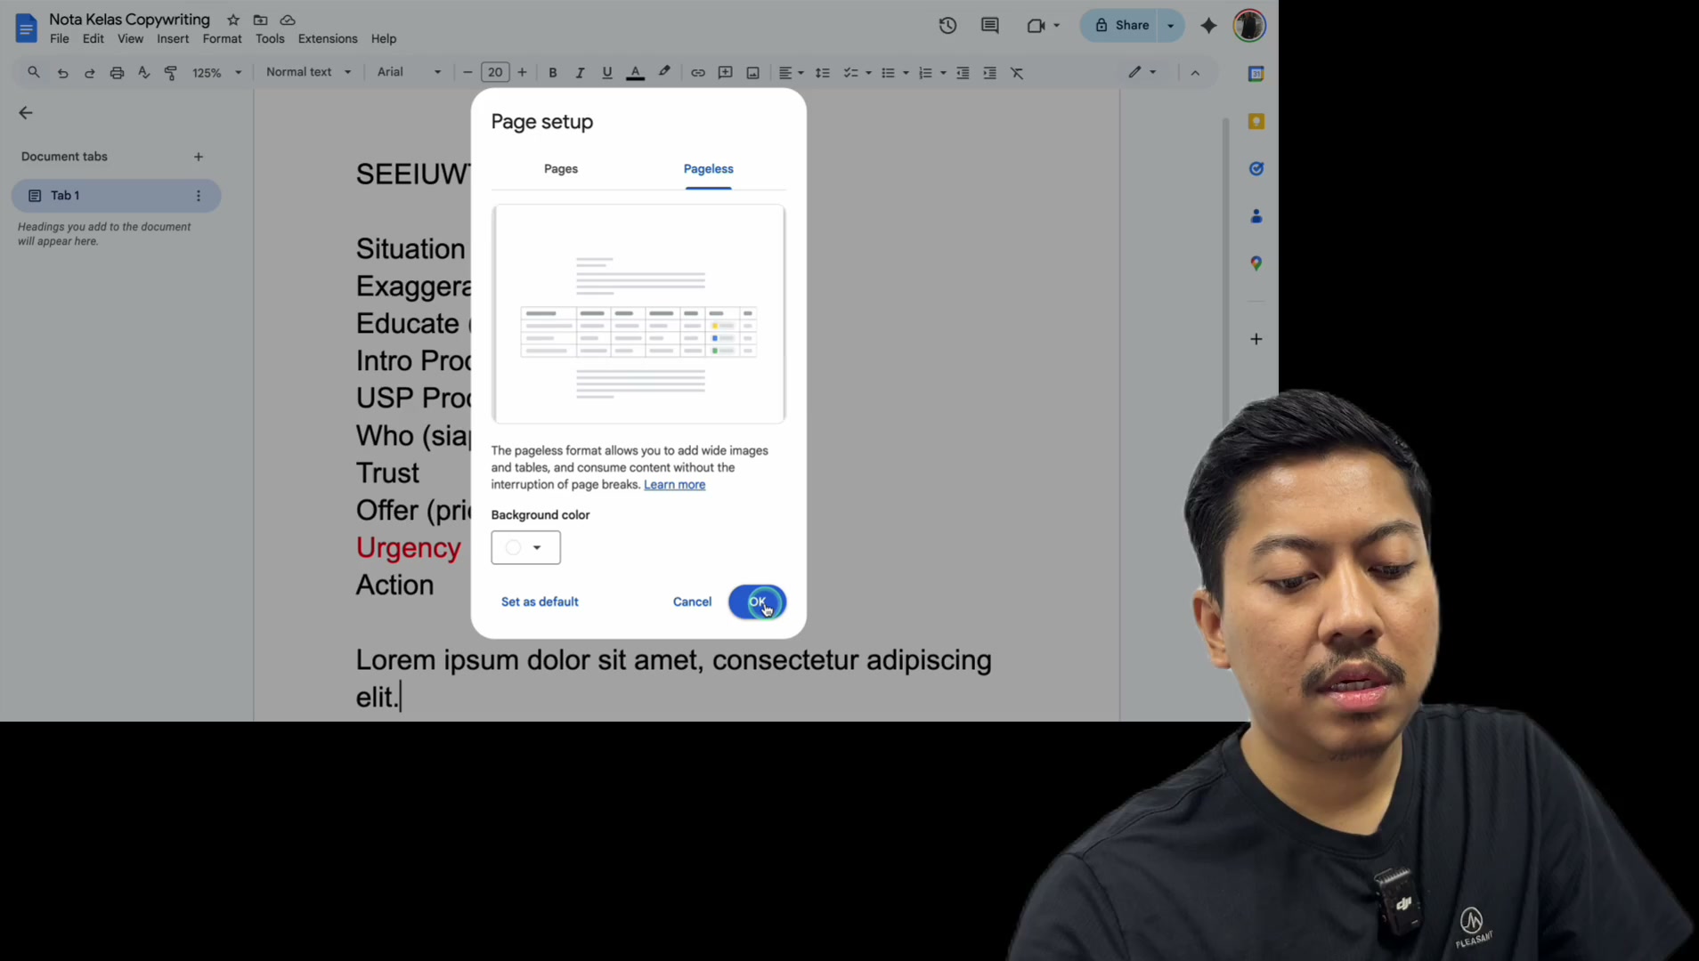Toggle italic formatting
The image size is (1699, 961).
(x=580, y=73)
